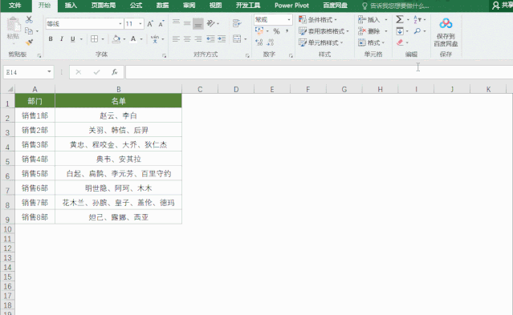Align text to middle of cell

(x=187, y=23)
